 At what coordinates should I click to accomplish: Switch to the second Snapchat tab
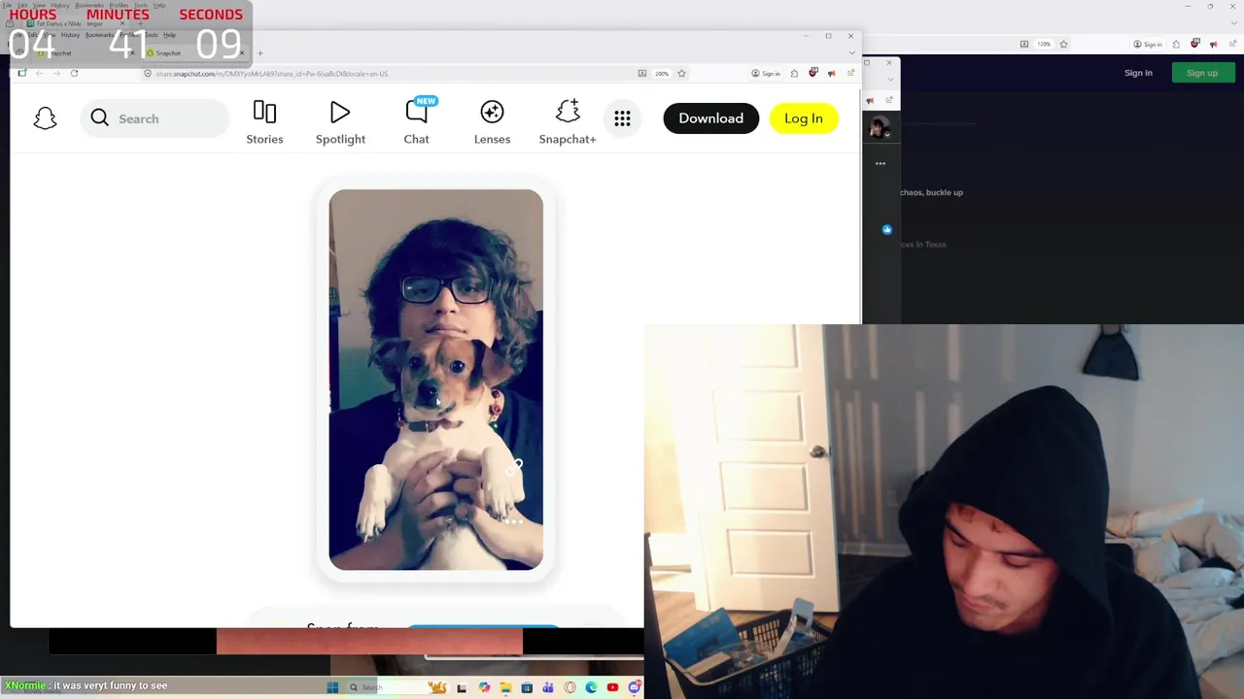(x=194, y=53)
